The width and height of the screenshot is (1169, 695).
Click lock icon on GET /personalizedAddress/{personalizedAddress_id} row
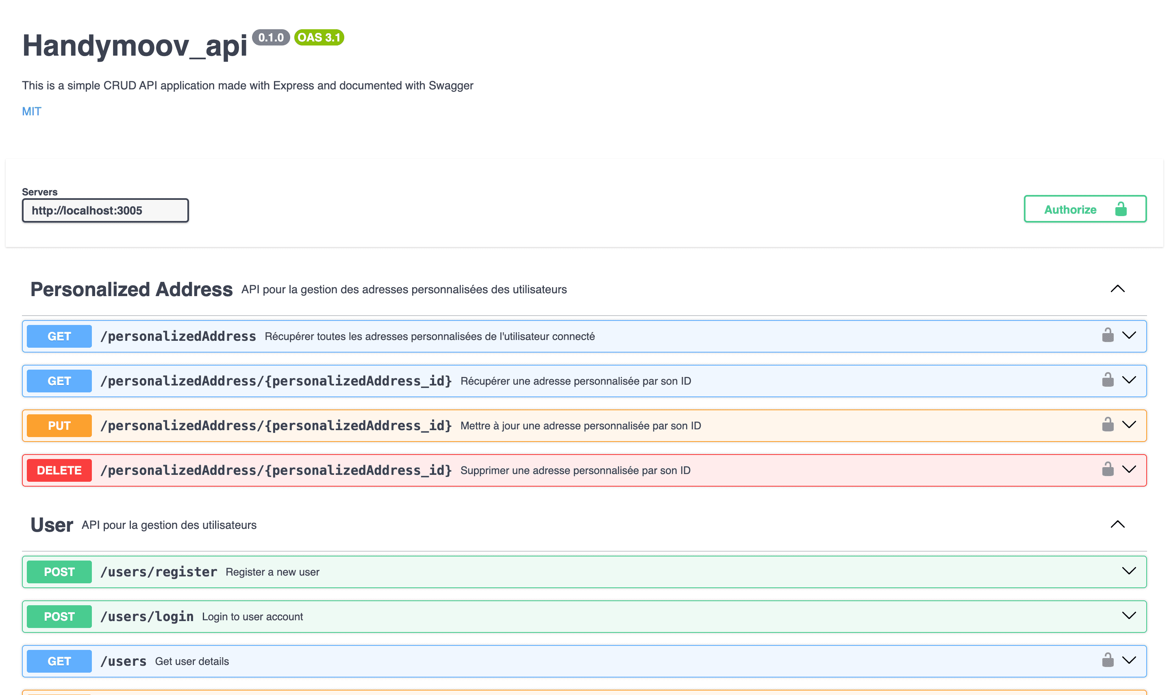click(1108, 380)
